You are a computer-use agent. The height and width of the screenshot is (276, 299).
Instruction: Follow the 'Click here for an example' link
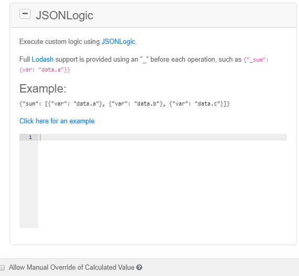(57, 121)
